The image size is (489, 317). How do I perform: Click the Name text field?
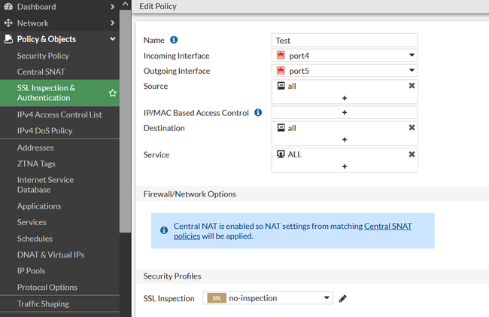345,41
